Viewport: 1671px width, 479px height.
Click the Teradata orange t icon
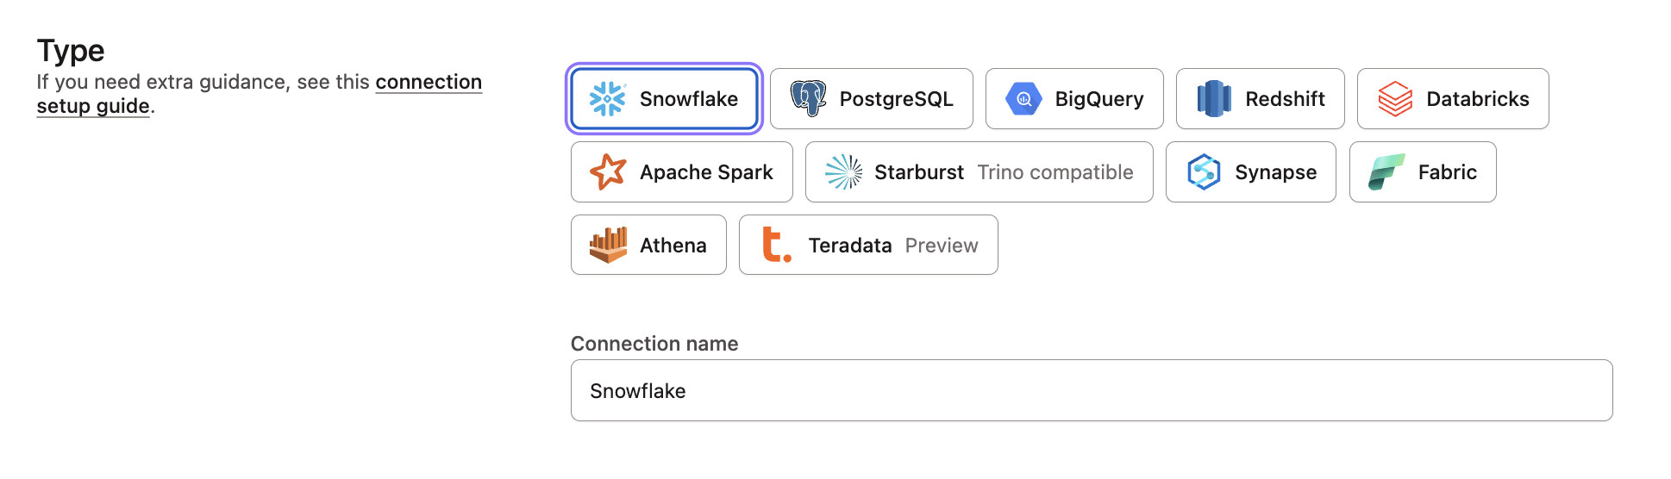tap(776, 246)
